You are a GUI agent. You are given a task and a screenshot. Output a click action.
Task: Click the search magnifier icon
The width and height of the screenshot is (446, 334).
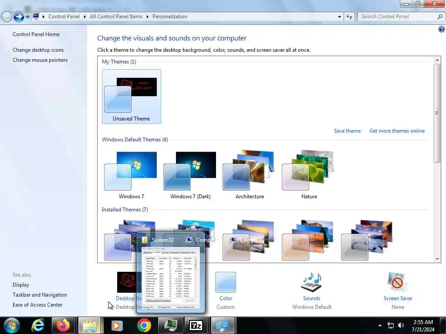(440, 17)
